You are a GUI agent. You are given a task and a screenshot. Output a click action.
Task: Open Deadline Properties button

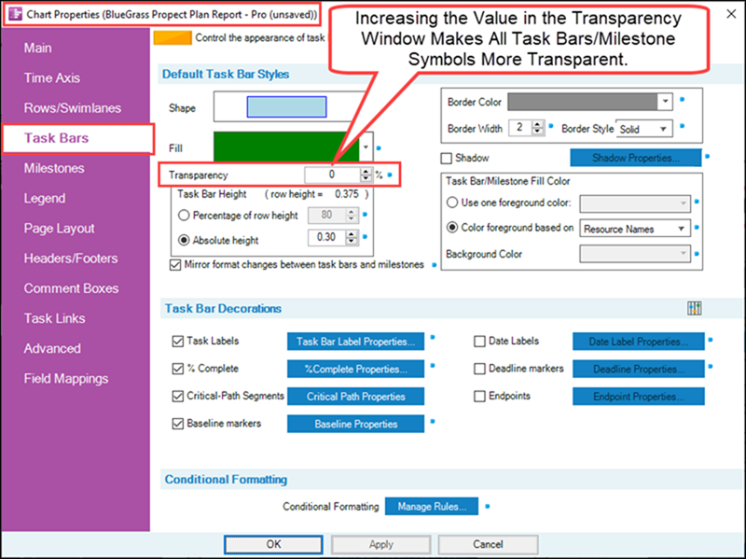(x=639, y=369)
